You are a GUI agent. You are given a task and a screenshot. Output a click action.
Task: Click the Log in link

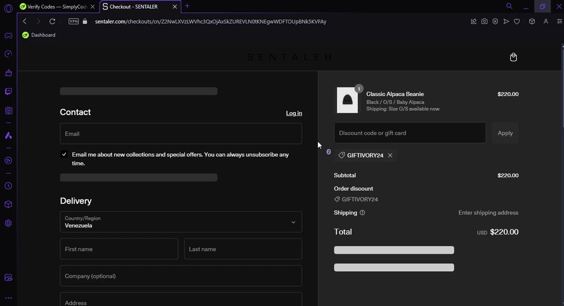(294, 113)
